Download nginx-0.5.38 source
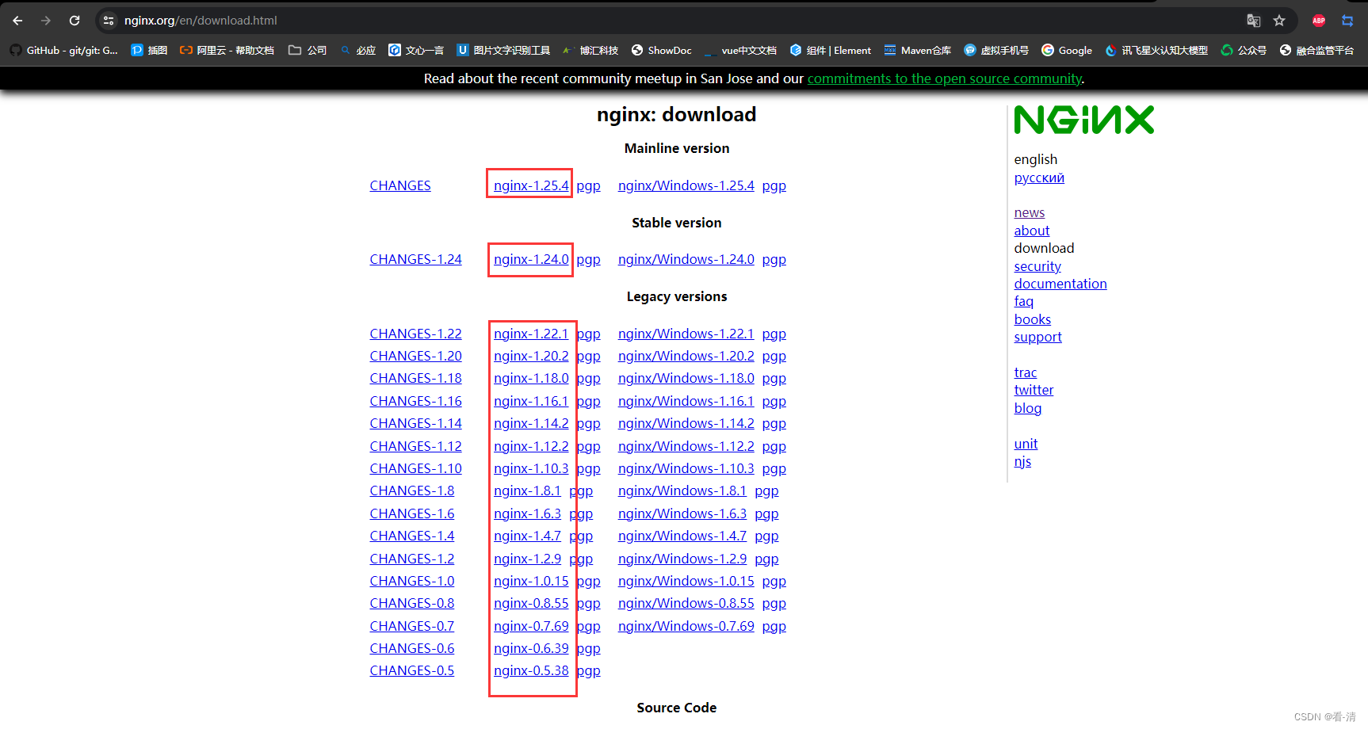The image size is (1368, 729). pos(531,670)
